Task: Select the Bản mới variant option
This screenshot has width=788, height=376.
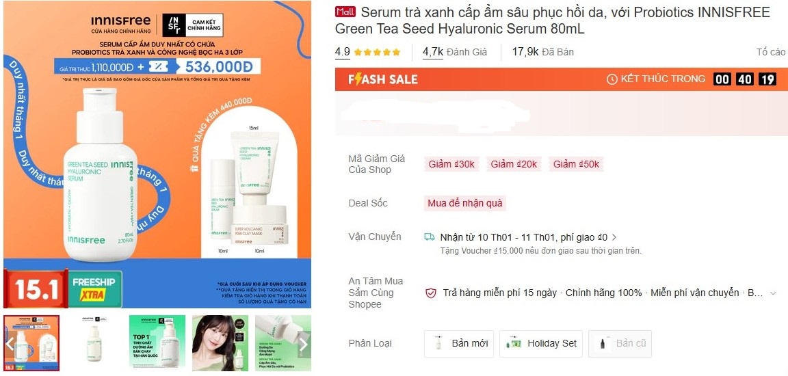Action: point(459,344)
